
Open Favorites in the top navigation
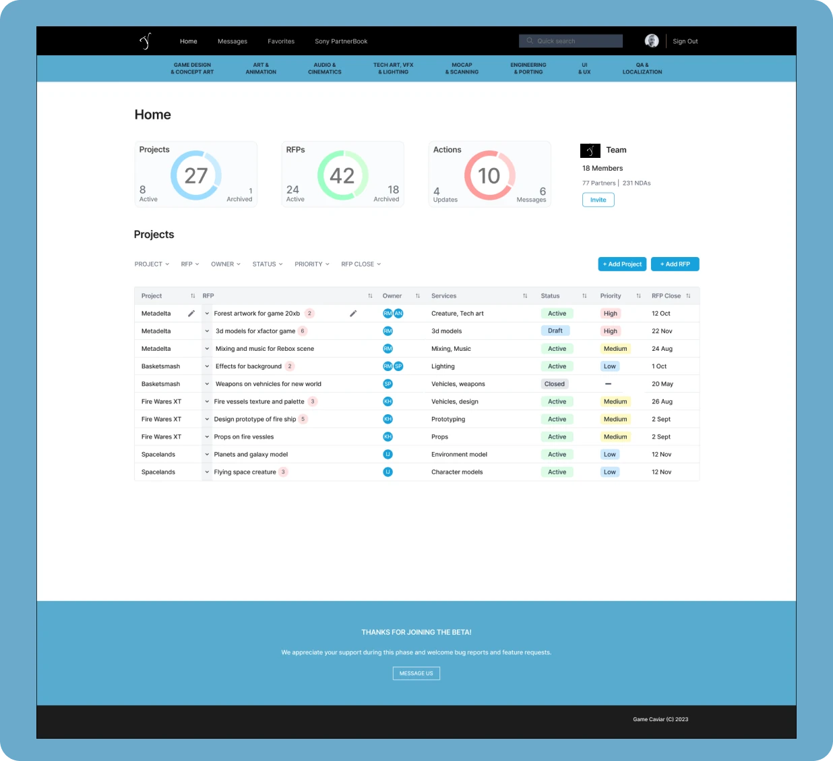281,42
